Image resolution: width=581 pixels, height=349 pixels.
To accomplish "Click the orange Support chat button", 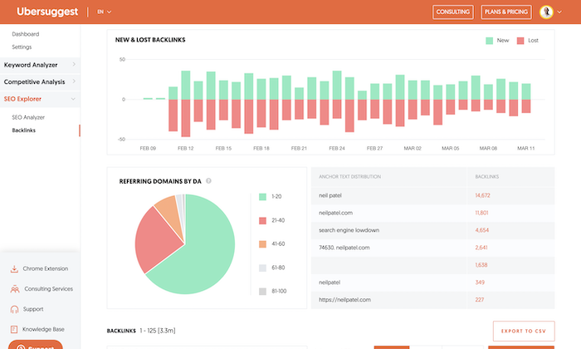I will 35,346.
